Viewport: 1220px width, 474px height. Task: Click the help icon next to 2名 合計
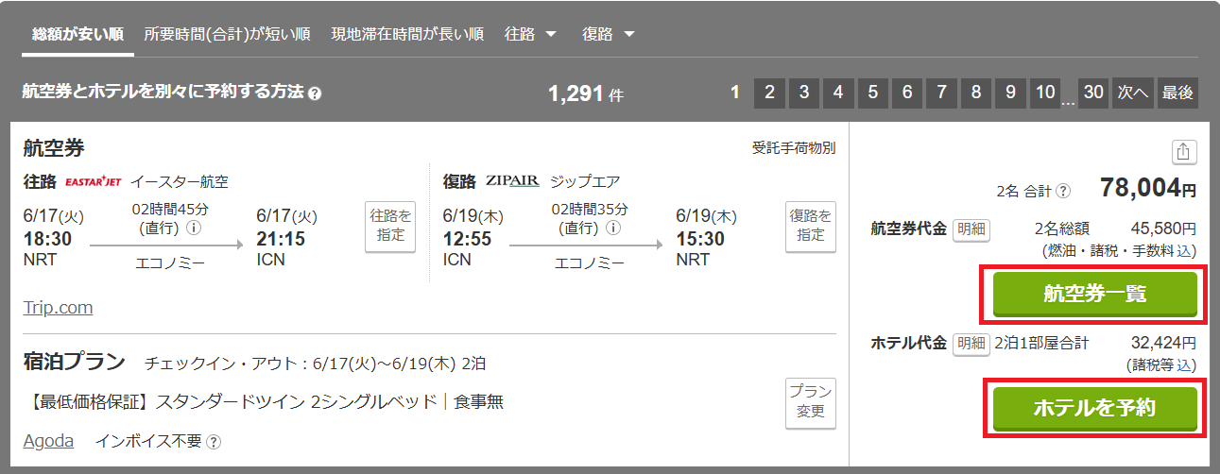pos(1064,191)
